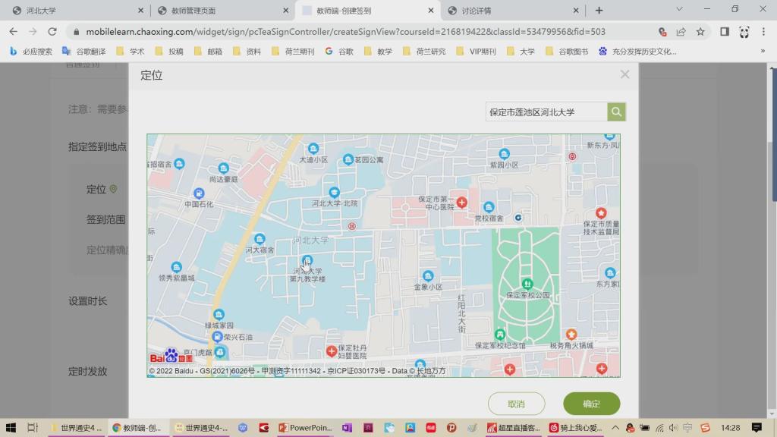The width and height of the screenshot is (777, 437).
Task: Open the 超星直播客 taskbar app
Action: click(514, 428)
